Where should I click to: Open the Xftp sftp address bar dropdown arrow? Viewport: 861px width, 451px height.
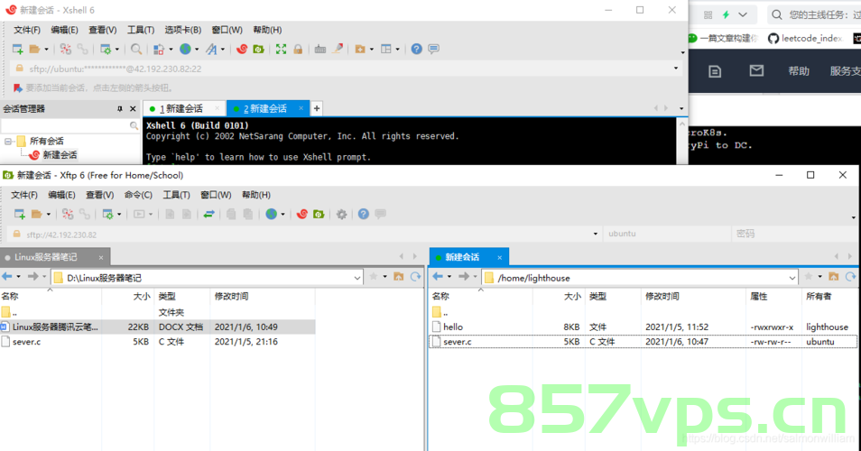(x=596, y=235)
